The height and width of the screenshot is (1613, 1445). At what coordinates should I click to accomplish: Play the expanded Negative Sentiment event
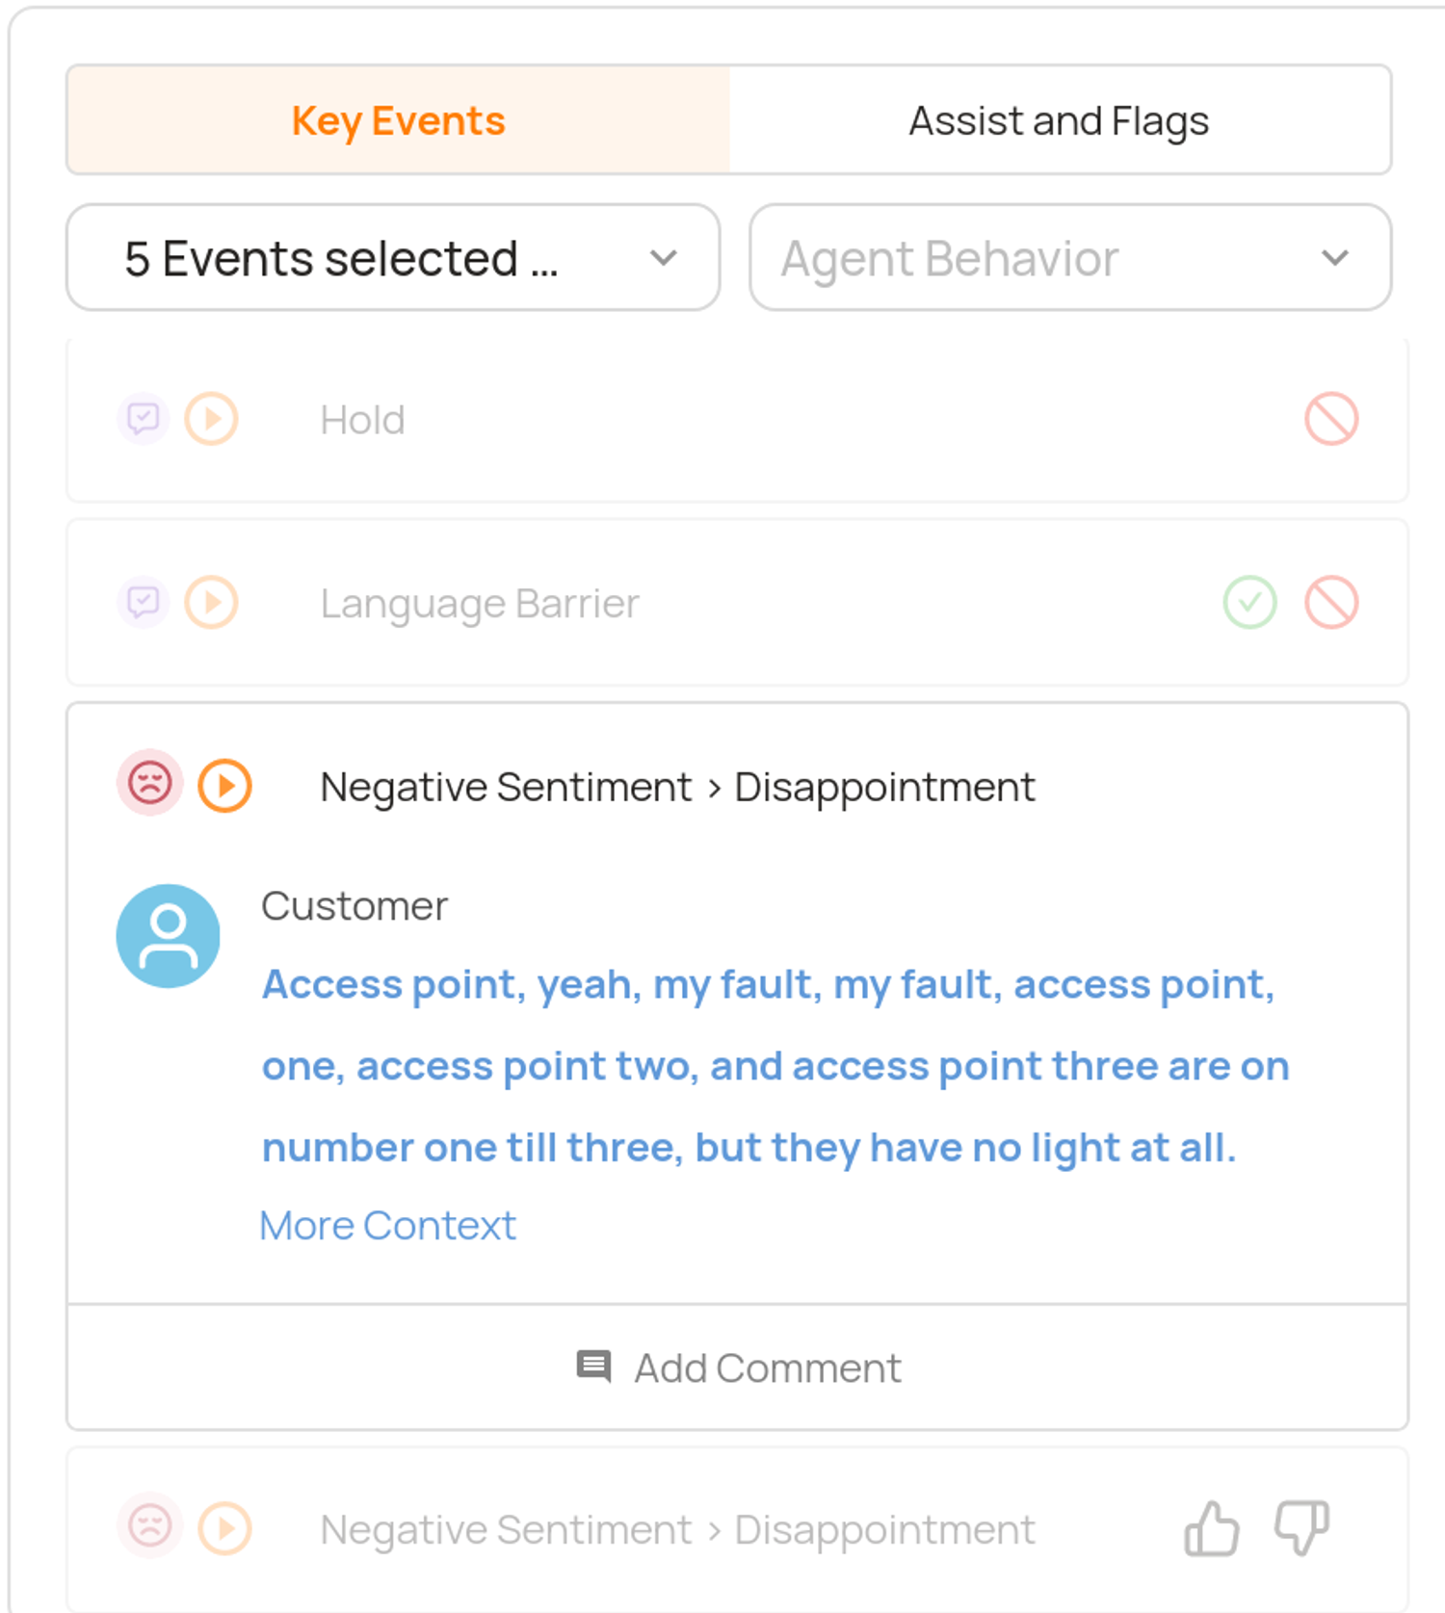(x=225, y=786)
